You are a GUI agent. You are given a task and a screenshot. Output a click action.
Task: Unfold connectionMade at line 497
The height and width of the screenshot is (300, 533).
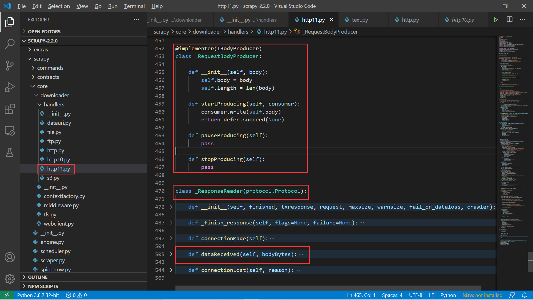click(x=171, y=238)
